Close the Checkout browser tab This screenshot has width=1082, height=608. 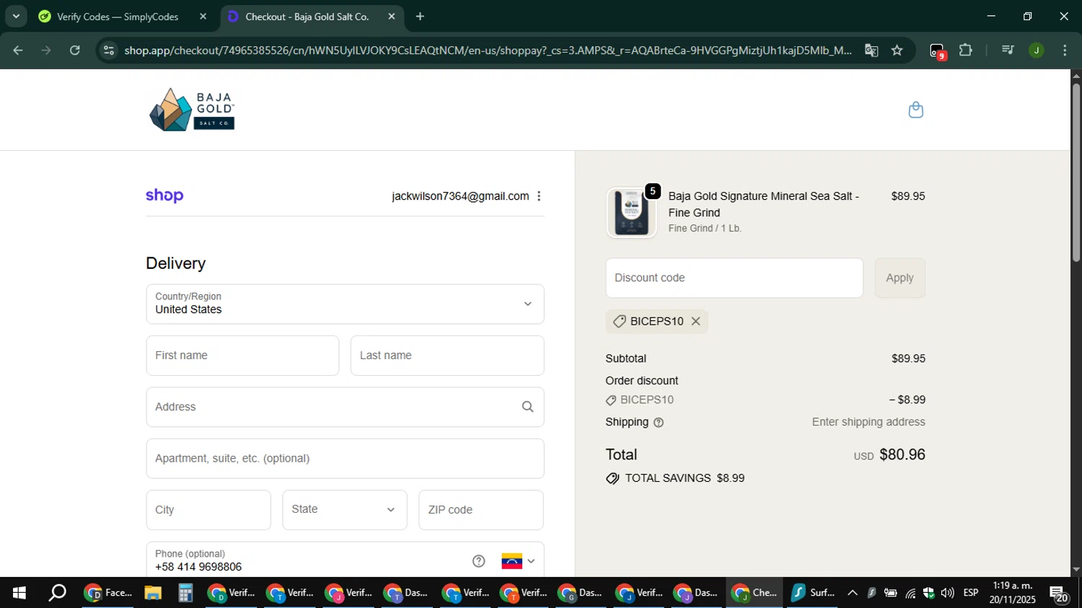392,17
